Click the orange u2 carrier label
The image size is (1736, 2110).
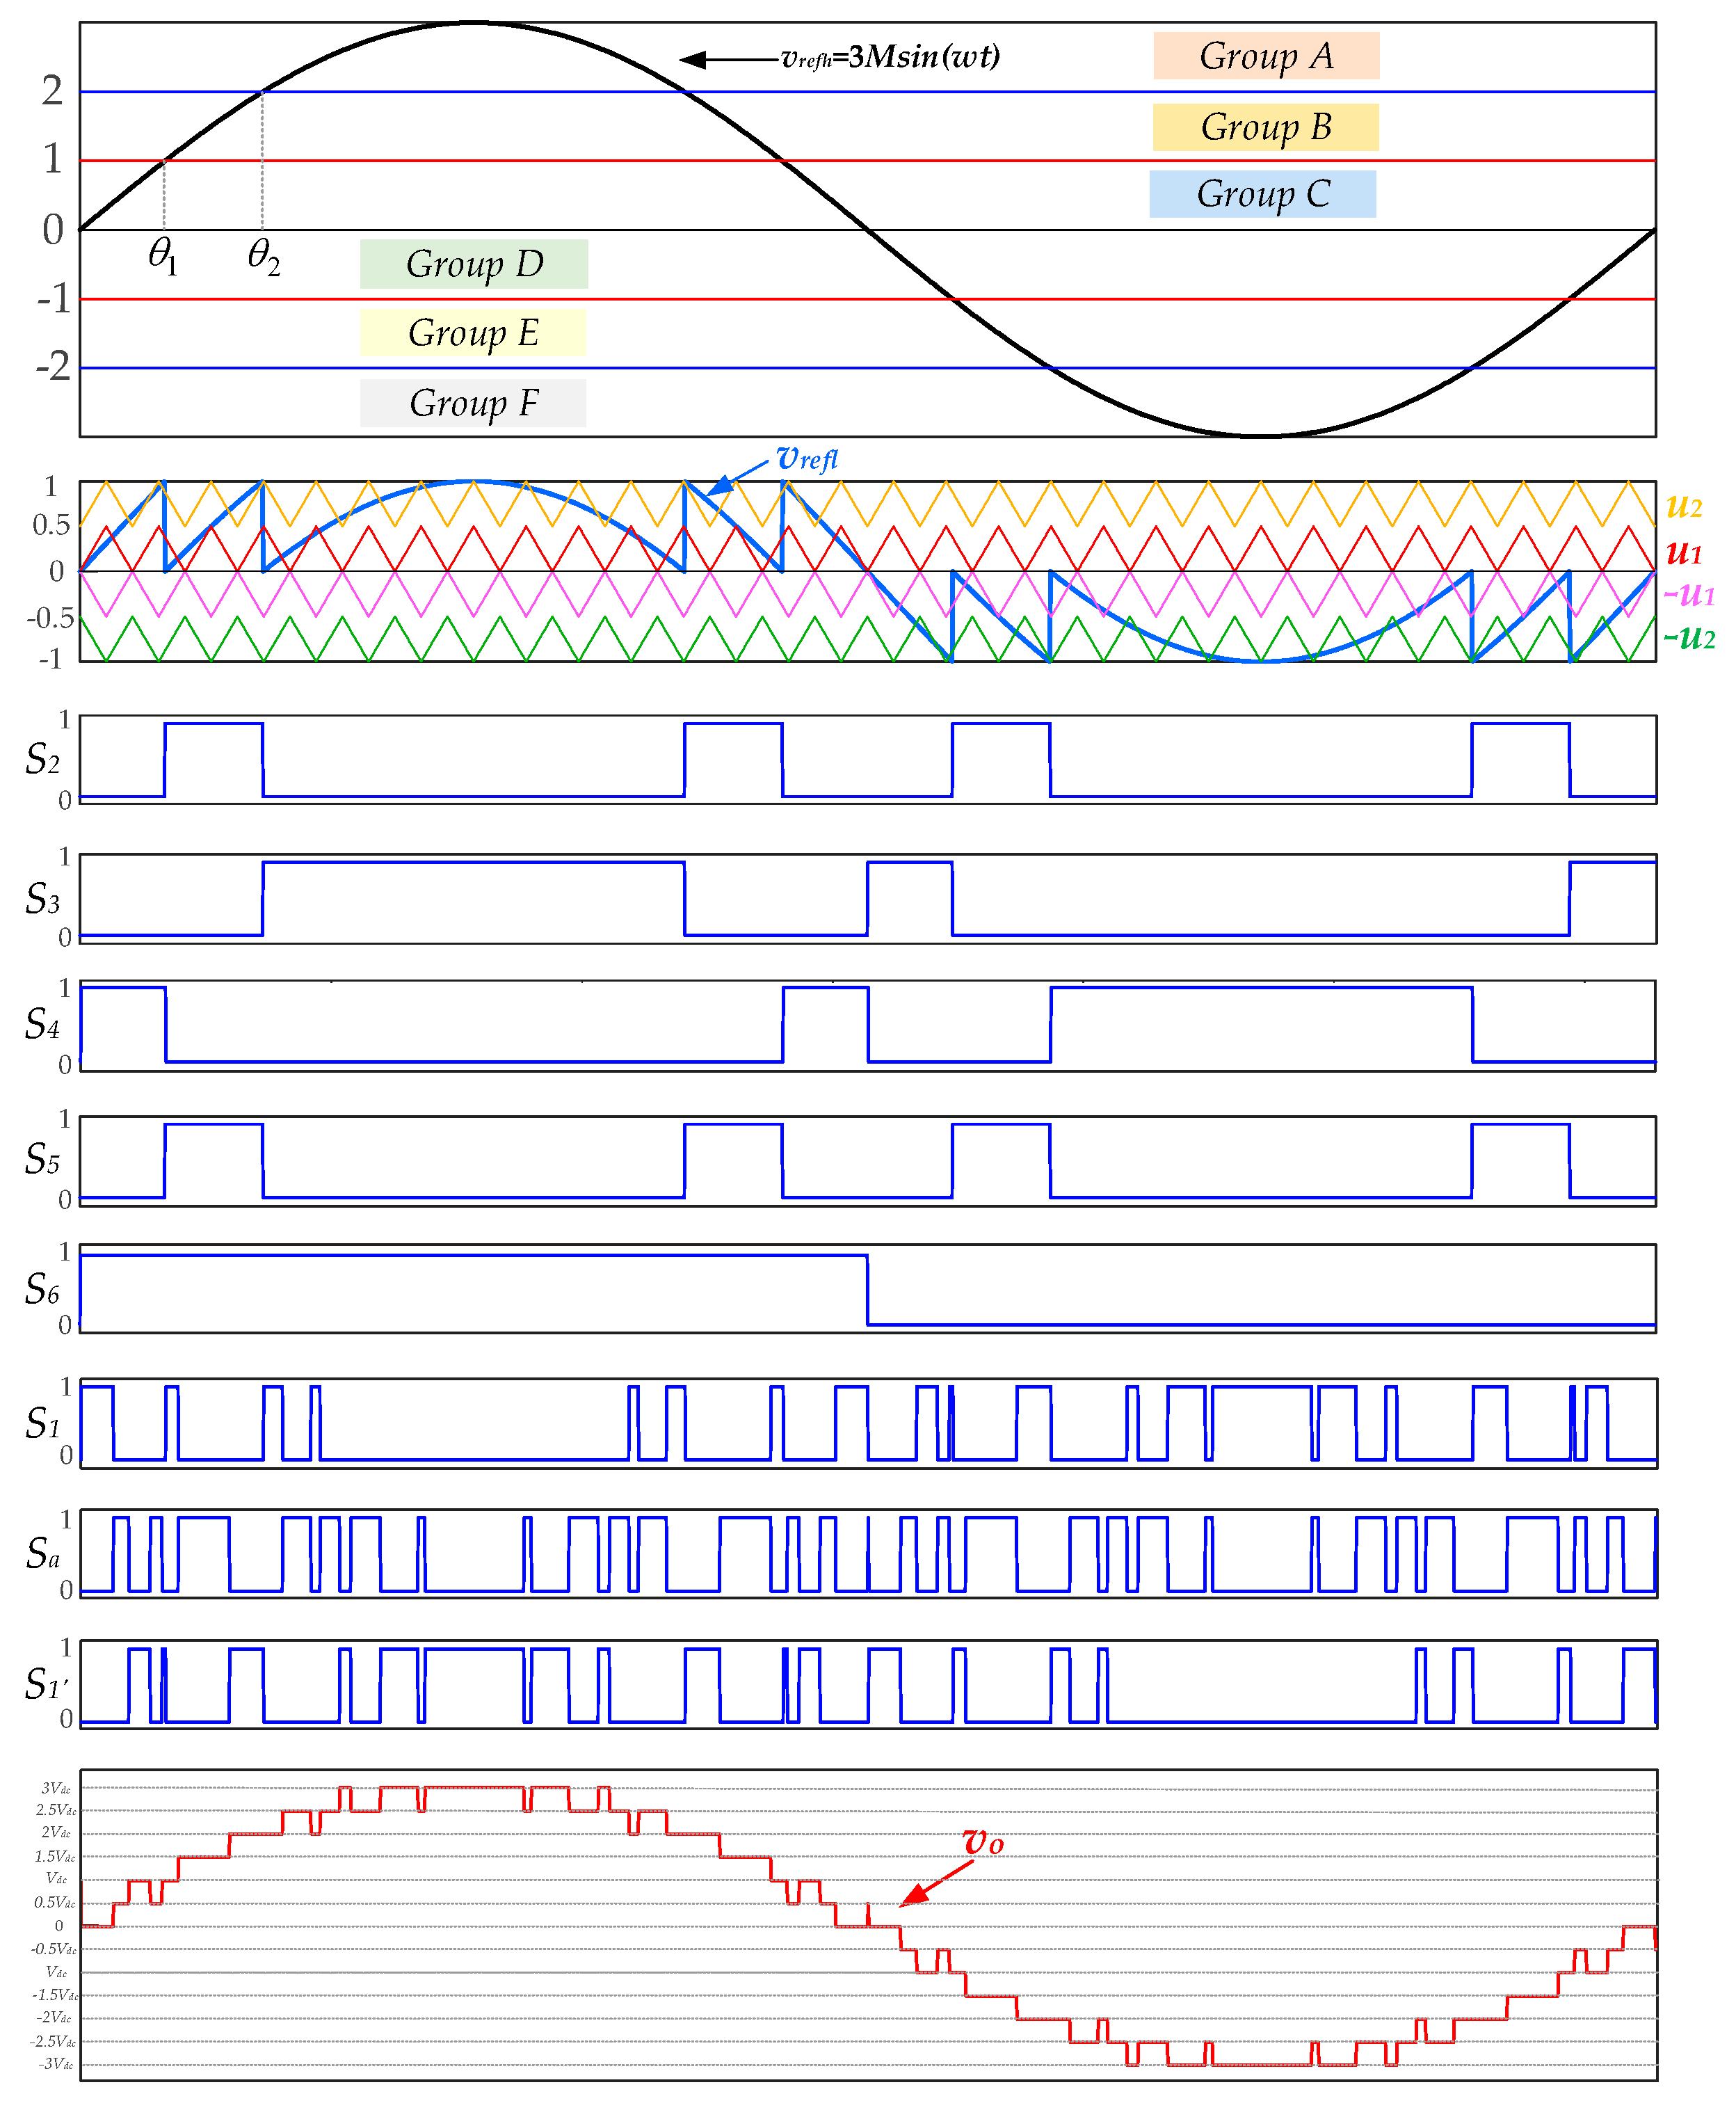(x=1684, y=506)
